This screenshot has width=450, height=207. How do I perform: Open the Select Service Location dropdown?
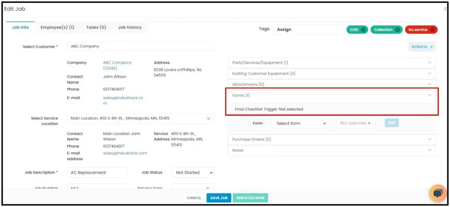pyautogui.click(x=141, y=118)
